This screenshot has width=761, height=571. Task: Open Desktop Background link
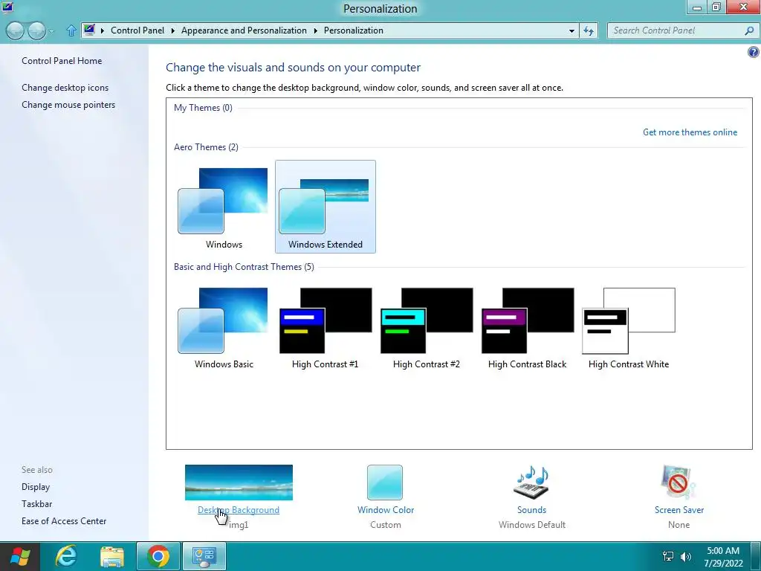coord(239,510)
